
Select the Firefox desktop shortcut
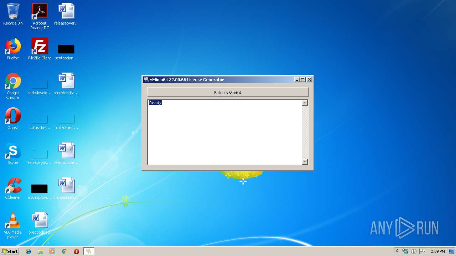tap(13, 49)
